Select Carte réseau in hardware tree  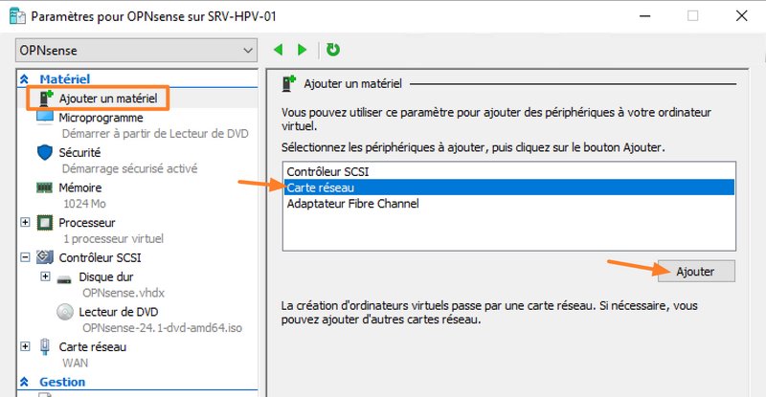92,346
